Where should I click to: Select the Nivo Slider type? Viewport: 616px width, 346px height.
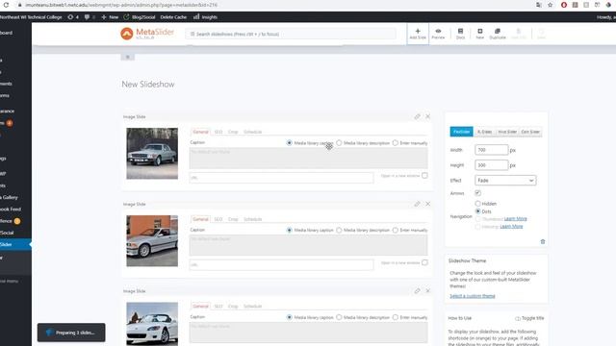click(507, 132)
